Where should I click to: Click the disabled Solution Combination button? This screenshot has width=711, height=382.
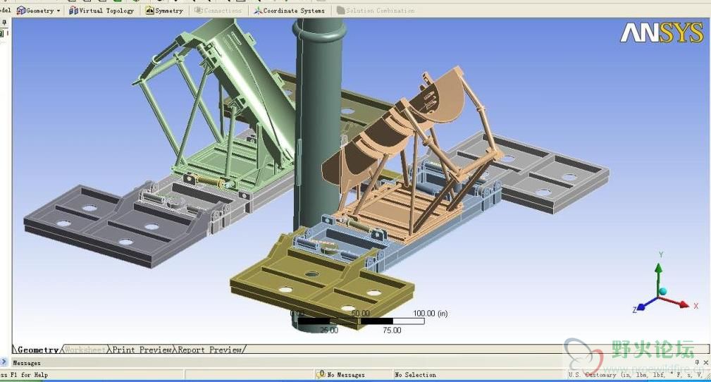pyautogui.click(x=376, y=10)
